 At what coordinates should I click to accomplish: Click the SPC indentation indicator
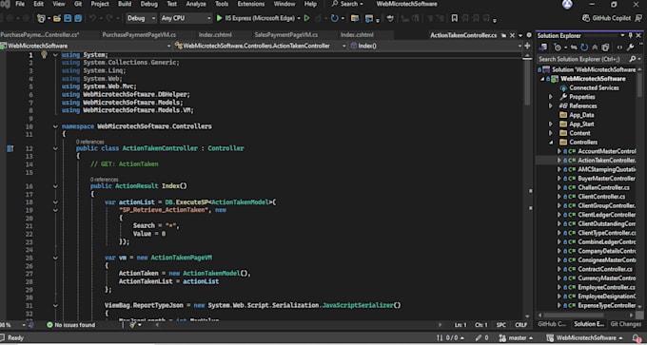[x=500, y=325]
